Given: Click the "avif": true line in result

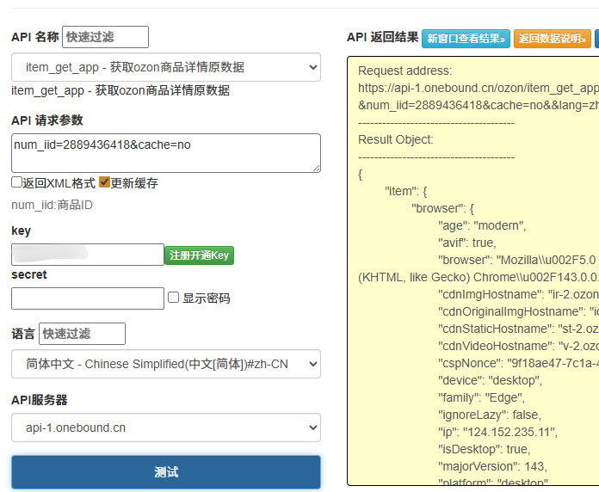Looking at the screenshot, I should pyautogui.click(x=467, y=243).
